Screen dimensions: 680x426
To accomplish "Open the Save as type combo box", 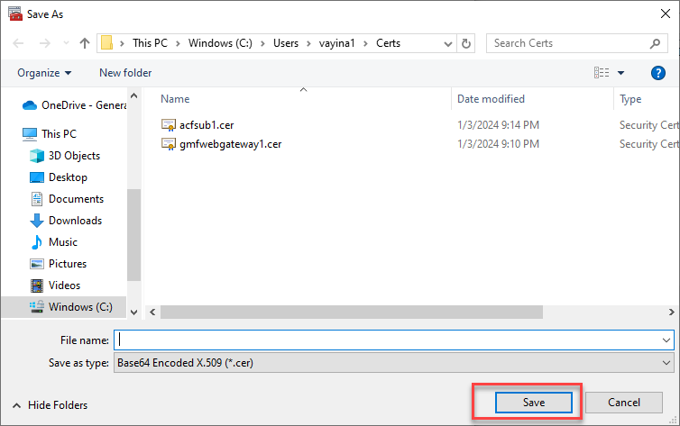I will pyautogui.click(x=394, y=363).
